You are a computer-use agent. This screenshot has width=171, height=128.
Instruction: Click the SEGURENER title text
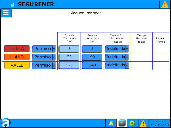pyautogui.click(x=36, y=4)
